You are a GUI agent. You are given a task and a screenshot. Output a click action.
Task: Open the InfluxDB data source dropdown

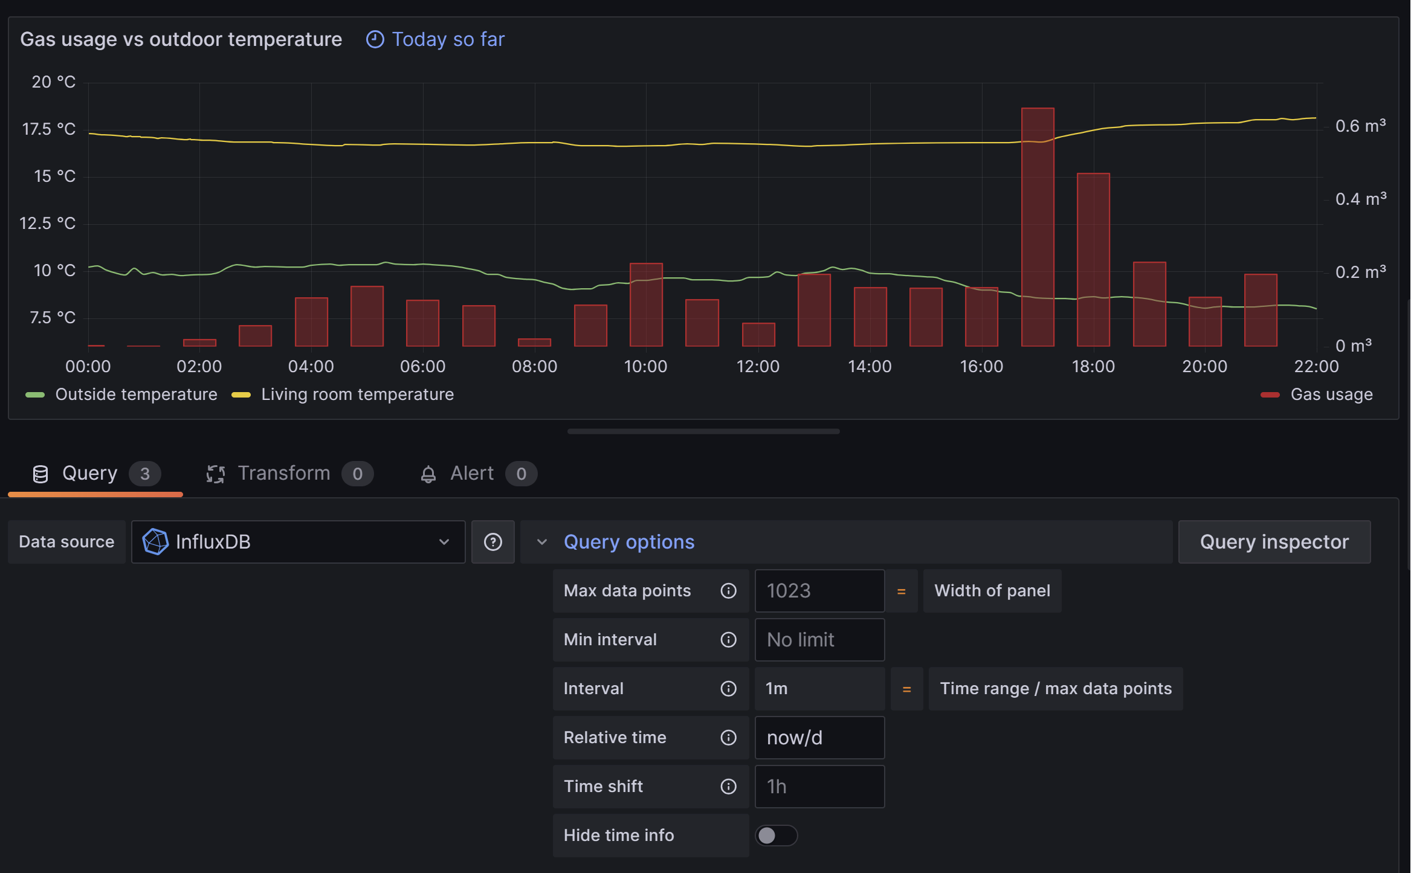[x=298, y=542]
